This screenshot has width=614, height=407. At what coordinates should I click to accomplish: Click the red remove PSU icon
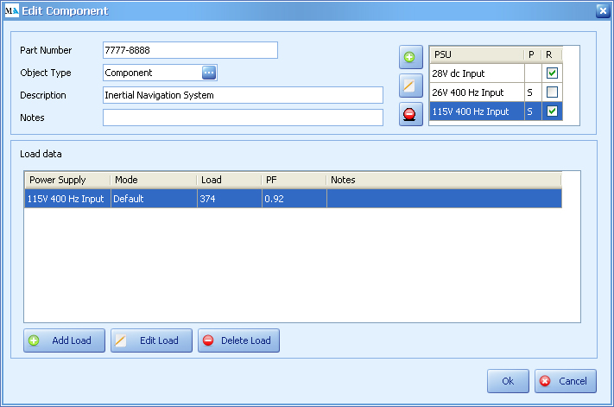(x=410, y=113)
